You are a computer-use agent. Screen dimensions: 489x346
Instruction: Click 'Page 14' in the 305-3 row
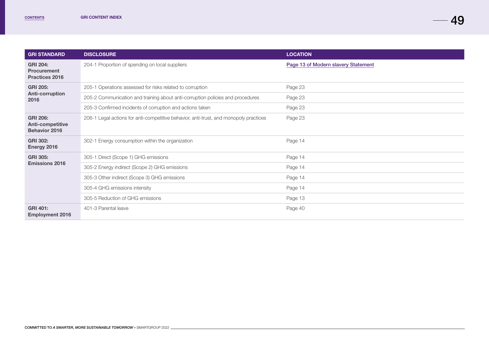click(x=296, y=178)
